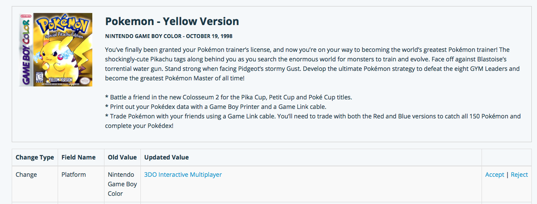Click the Trade Pokémon with your friends line
The height and width of the screenshot is (204, 537).
(x=313, y=121)
